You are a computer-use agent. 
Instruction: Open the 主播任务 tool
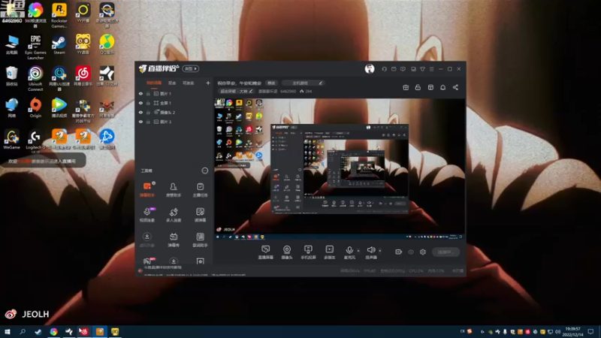pyautogui.click(x=200, y=189)
